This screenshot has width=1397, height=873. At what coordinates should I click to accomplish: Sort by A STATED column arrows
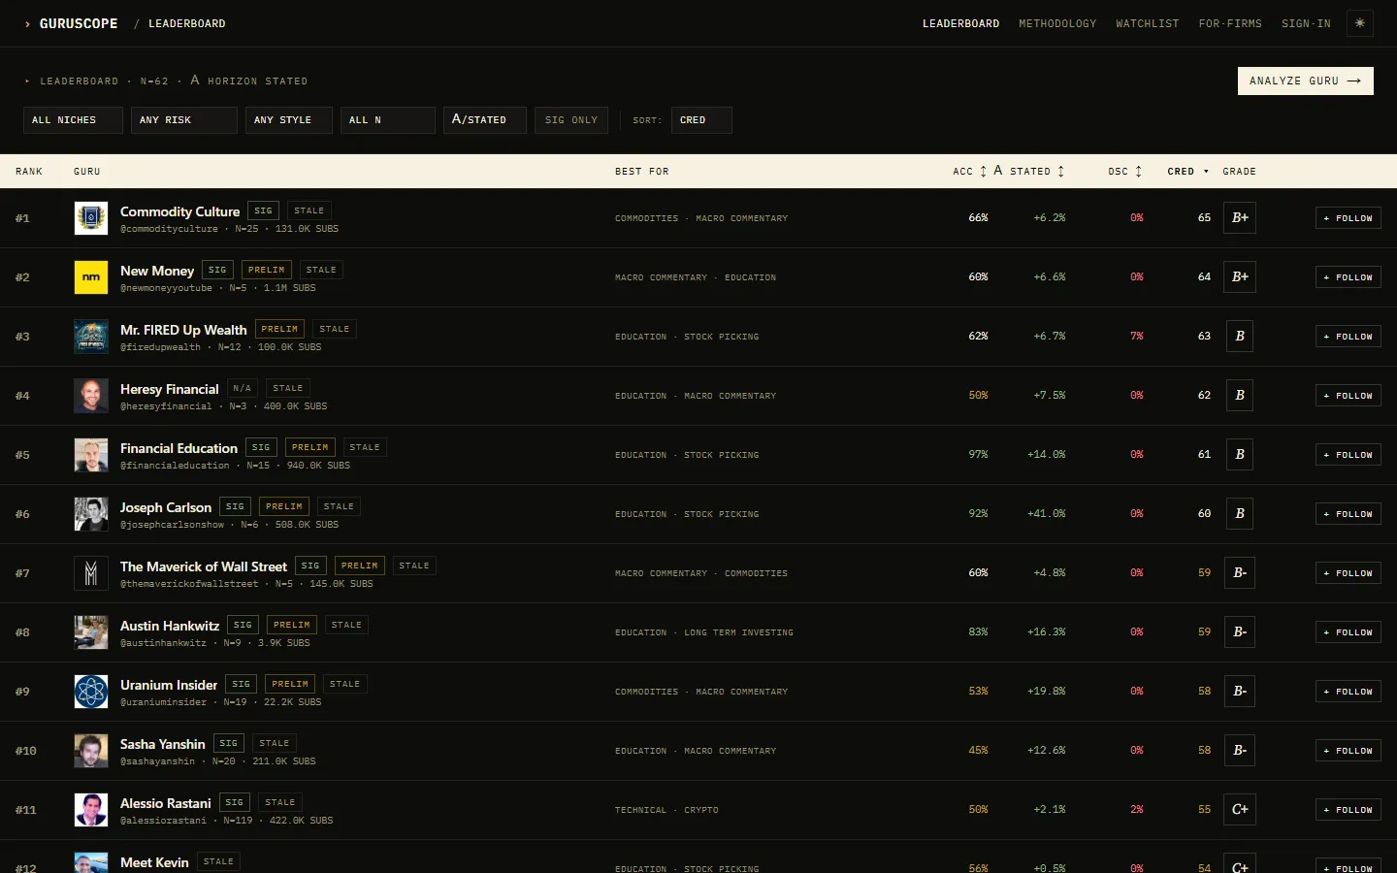pos(1060,172)
